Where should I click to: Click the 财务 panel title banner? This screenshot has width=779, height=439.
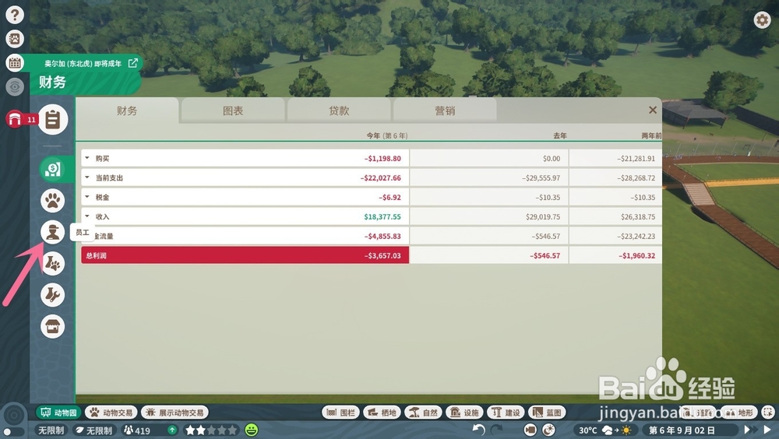click(x=84, y=82)
